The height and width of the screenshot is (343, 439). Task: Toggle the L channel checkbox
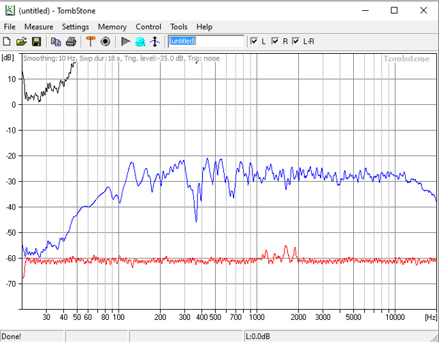click(254, 41)
